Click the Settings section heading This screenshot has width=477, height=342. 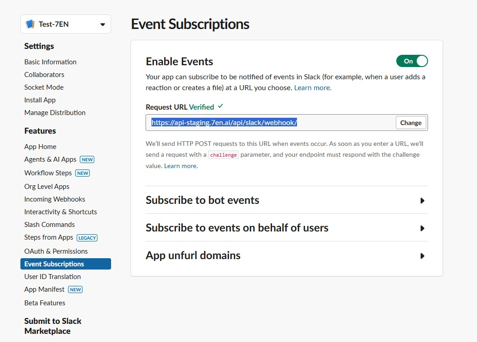39,46
